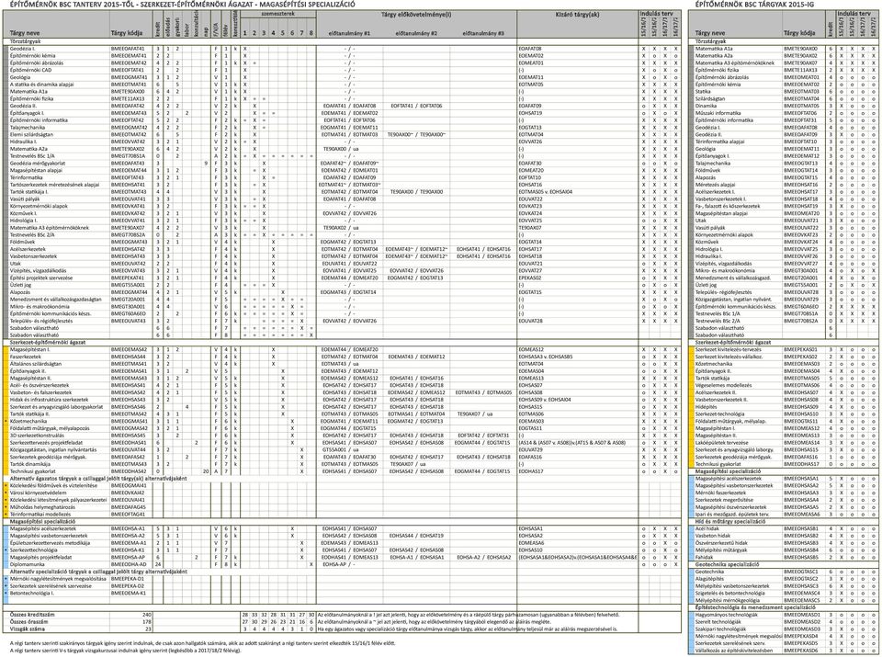Click the code cell BMEEOAFAT41
Viewport: 882px width, 657px height.
point(128,49)
